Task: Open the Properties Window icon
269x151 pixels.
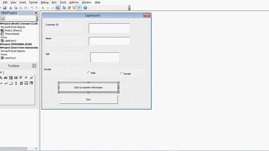Action: (x=69, y=8)
